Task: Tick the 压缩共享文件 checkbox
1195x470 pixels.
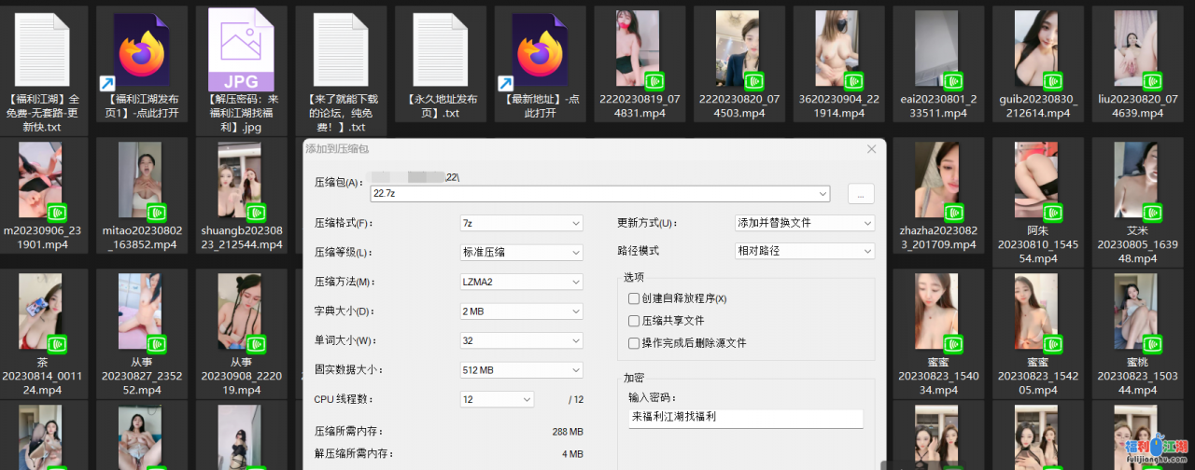Action: point(634,321)
